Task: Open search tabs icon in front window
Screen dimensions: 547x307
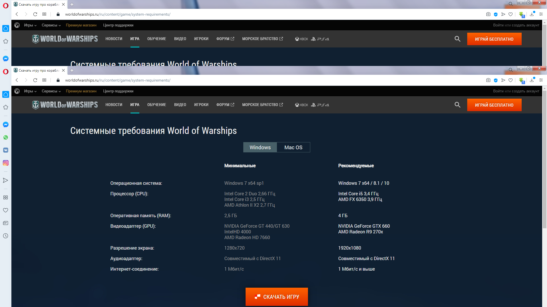Action: point(511,70)
